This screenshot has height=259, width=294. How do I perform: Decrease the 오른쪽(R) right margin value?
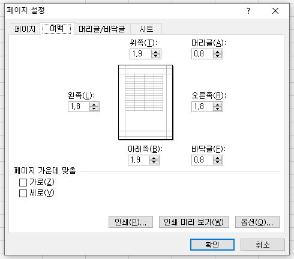tap(218, 109)
